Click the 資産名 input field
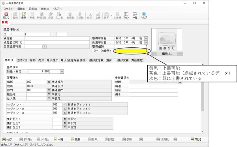The height and width of the screenshot is (147, 237). click(57, 39)
